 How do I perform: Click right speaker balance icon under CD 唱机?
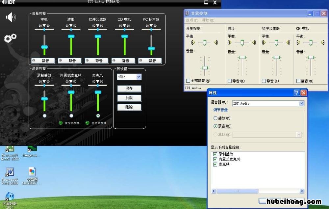point(323,42)
